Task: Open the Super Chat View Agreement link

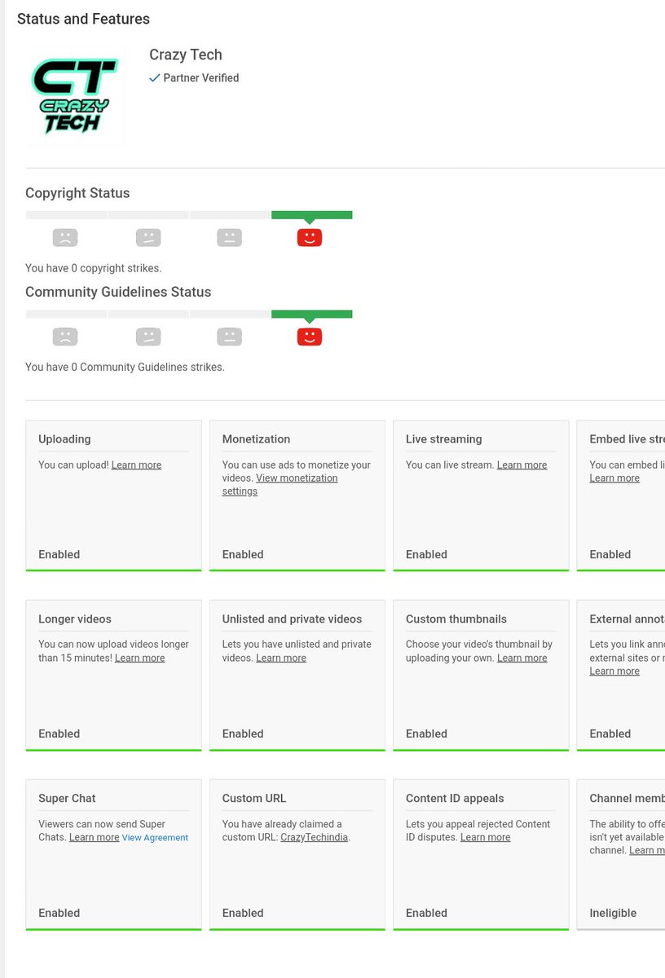Action: coord(155,838)
